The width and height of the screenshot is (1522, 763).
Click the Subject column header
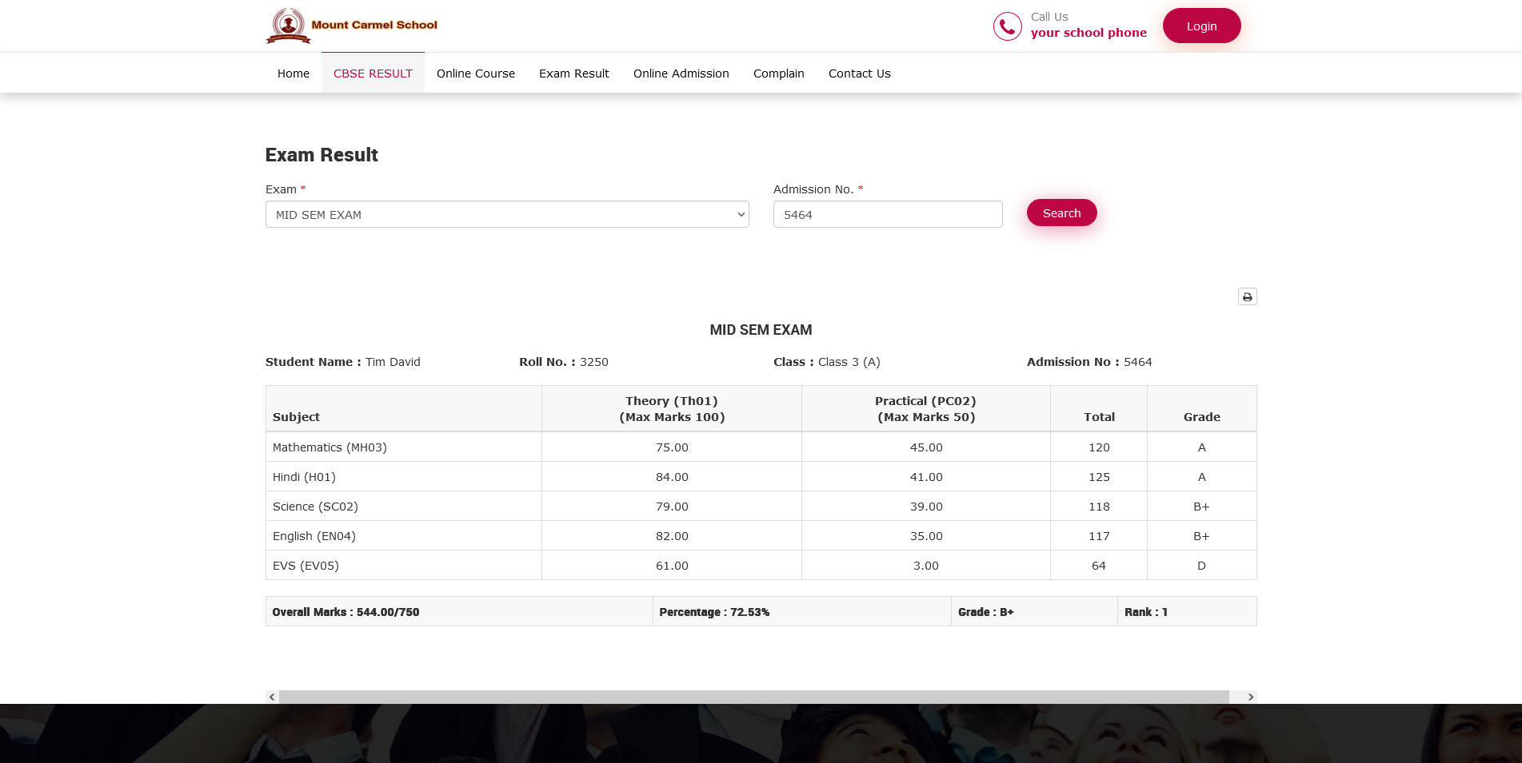296,417
